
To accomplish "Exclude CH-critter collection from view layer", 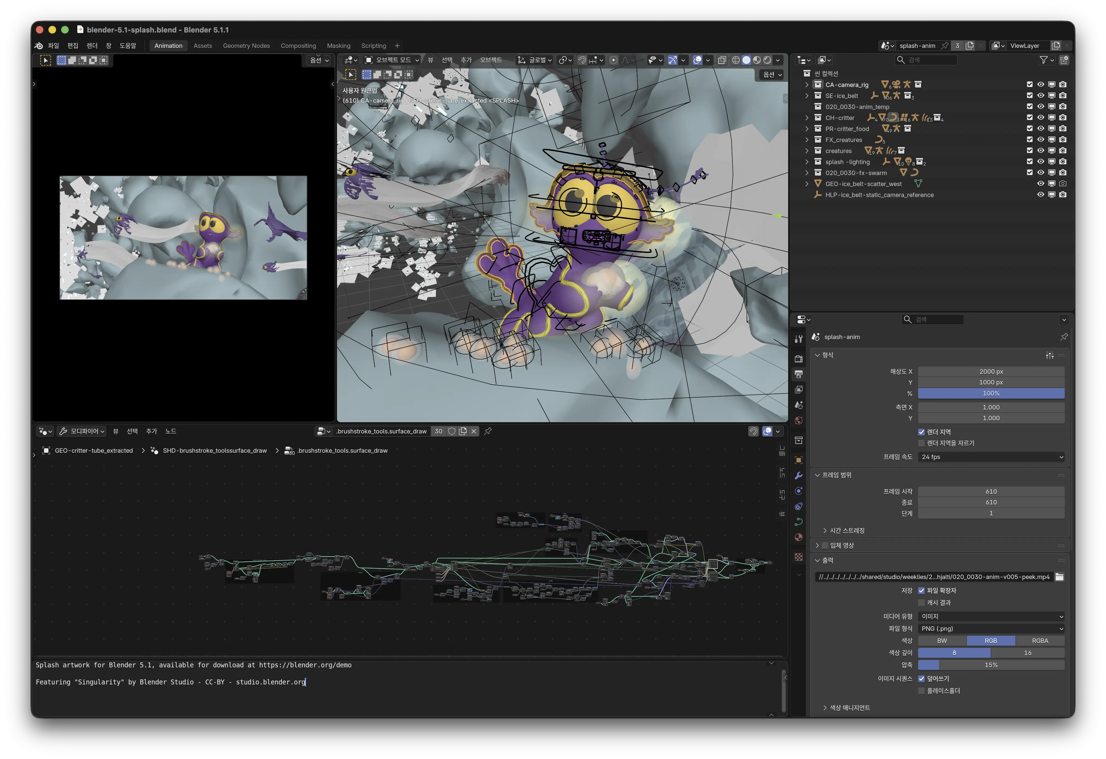I will click(x=1030, y=118).
